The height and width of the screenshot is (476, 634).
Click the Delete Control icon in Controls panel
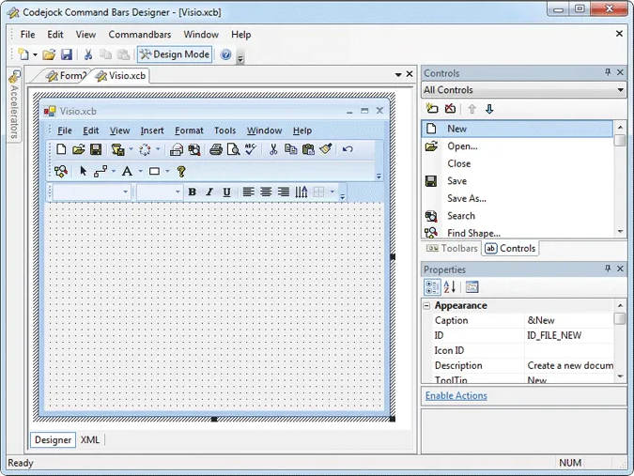coord(450,109)
